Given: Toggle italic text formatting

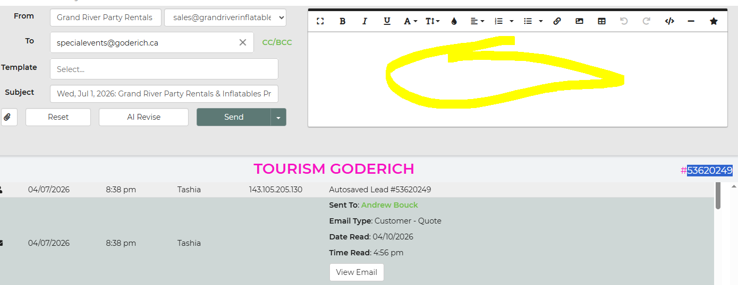Looking at the screenshot, I should (x=364, y=21).
